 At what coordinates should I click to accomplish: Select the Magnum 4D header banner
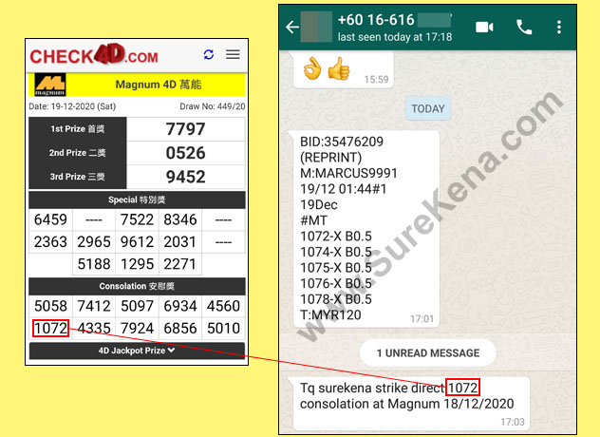(137, 85)
